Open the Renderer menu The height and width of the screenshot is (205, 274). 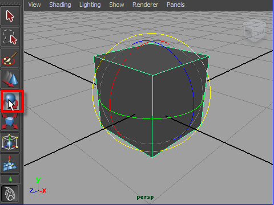[x=145, y=5]
